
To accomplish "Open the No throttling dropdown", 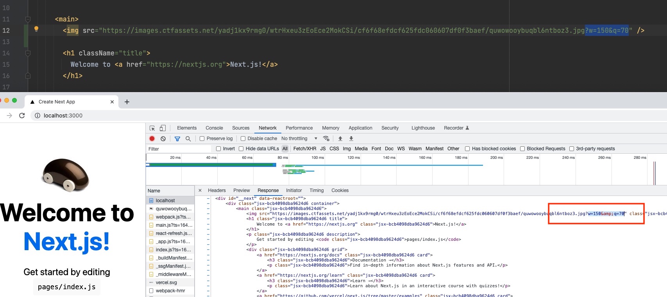I will pyautogui.click(x=299, y=139).
